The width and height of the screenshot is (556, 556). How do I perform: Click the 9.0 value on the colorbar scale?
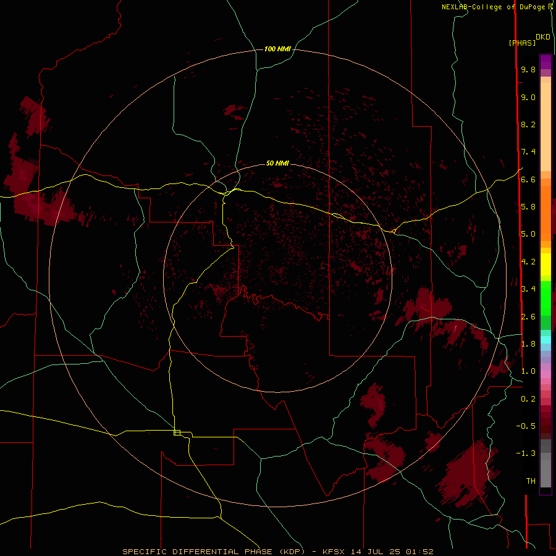click(528, 97)
